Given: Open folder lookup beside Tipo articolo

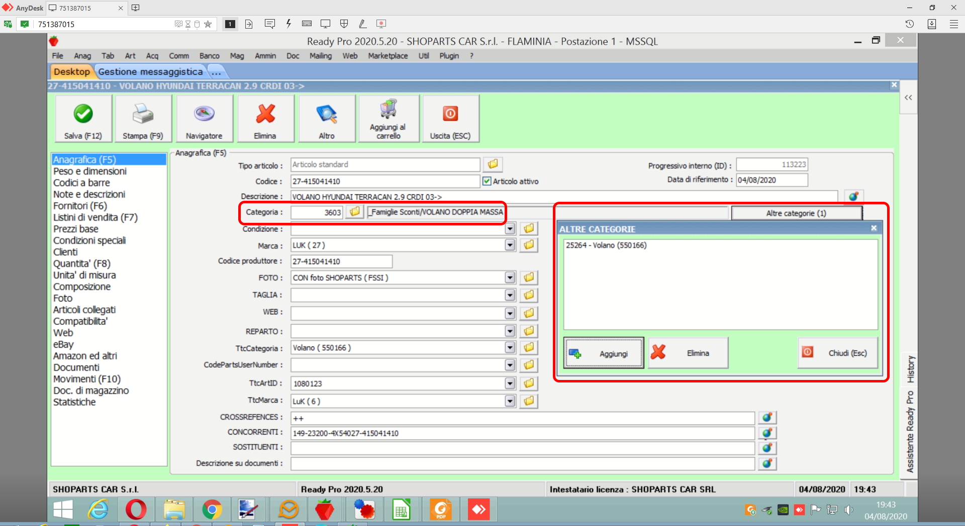Looking at the screenshot, I should pos(493,164).
